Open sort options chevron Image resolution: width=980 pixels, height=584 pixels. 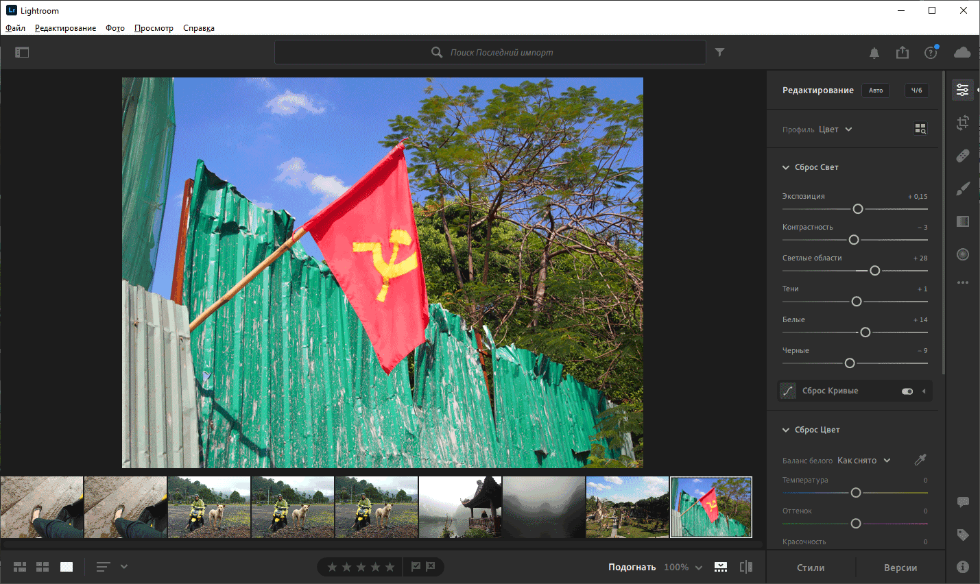(124, 567)
